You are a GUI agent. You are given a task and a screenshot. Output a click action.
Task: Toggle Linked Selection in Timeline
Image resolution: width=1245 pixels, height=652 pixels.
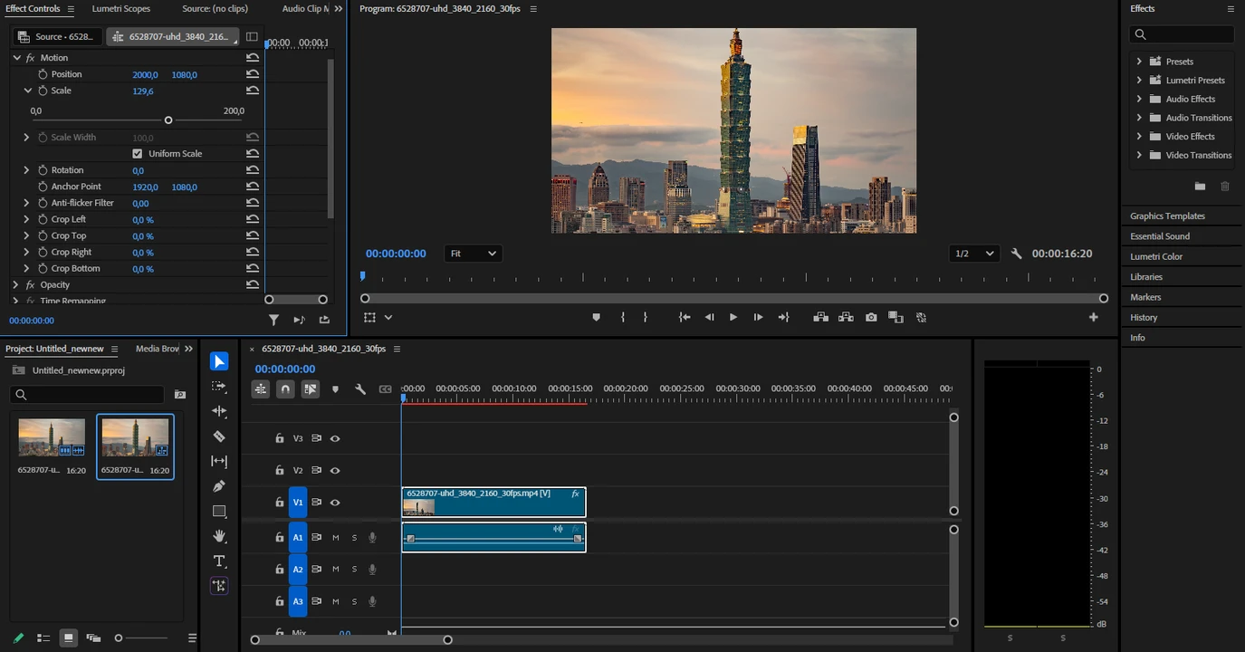click(x=311, y=389)
